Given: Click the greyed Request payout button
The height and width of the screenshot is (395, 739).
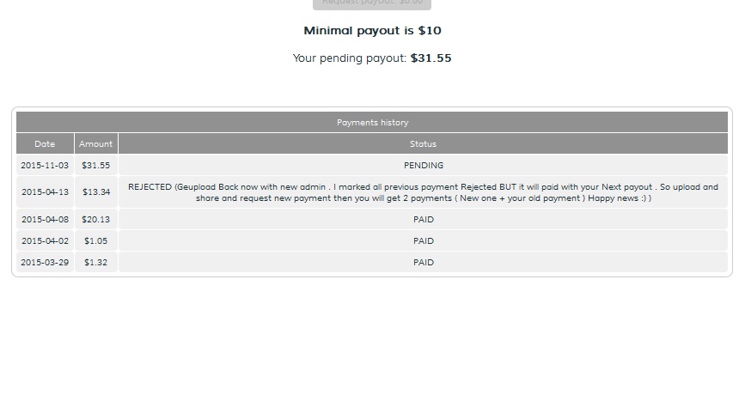Looking at the screenshot, I should [x=372, y=3].
